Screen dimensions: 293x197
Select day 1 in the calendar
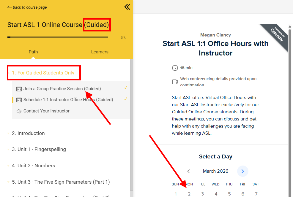[176, 194]
